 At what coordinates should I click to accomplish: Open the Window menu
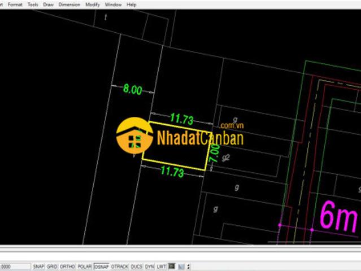113,5
